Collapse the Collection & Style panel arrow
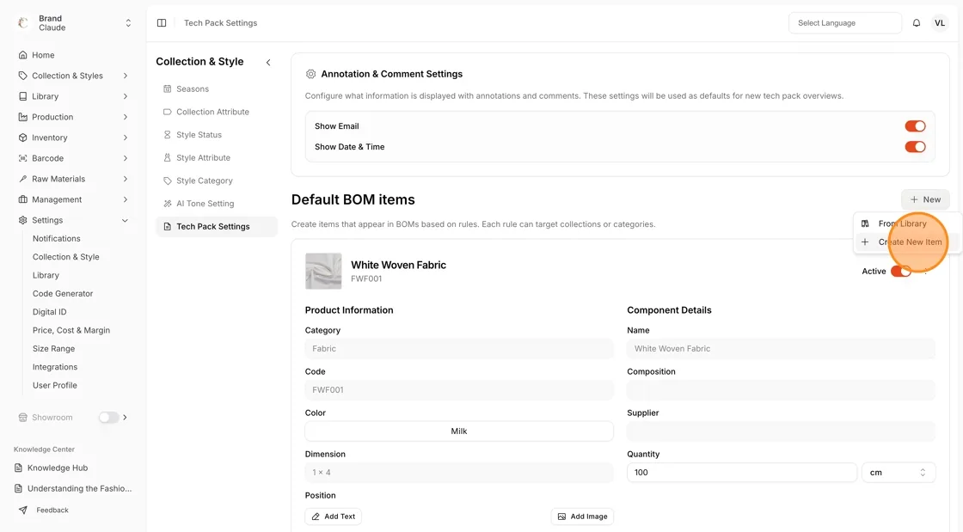This screenshot has height=532, width=963. [268, 63]
